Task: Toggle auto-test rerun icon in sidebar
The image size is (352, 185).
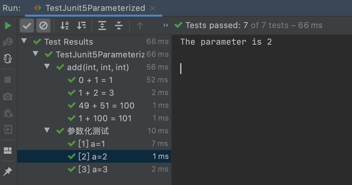Action: coord(8,58)
